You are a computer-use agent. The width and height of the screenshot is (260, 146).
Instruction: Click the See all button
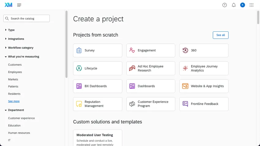pos(221,35)
